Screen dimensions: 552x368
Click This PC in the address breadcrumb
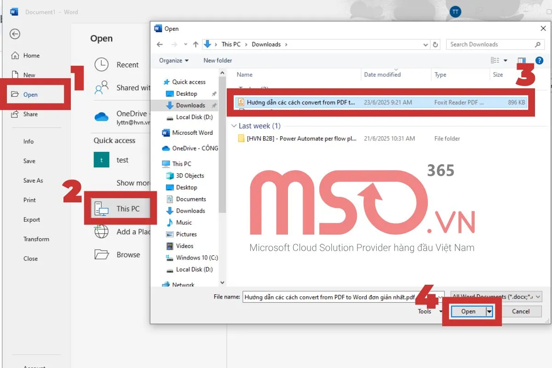(231, 45)
